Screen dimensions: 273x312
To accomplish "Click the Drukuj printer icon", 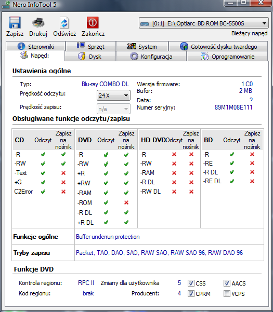I will tap(38, 22).
